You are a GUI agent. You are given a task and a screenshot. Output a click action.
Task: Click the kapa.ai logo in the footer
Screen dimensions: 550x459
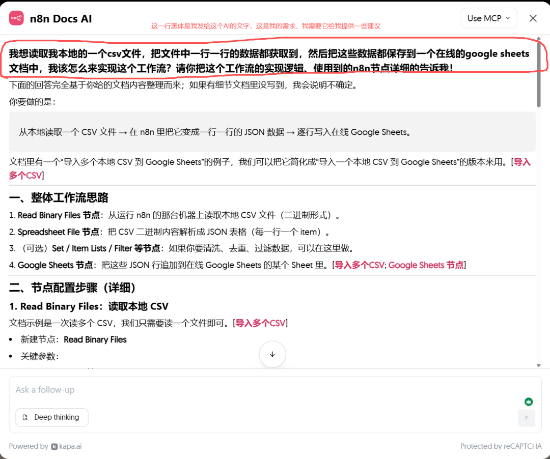(x=55, y=446)
